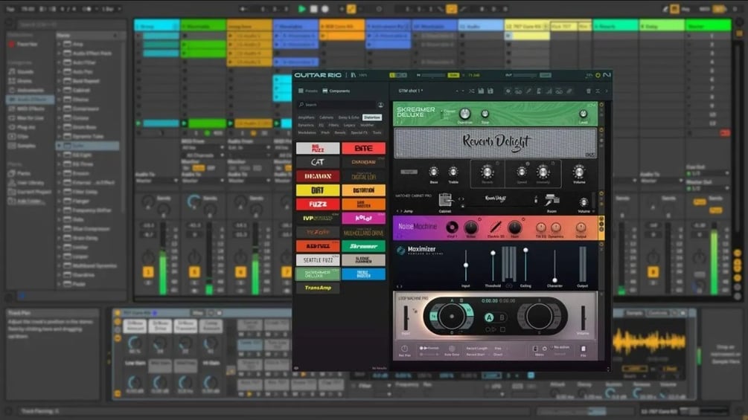This screenshot has width=748, height=420.
Task: Click the chevron at the rack toolbar's right end
Action: 607,91
